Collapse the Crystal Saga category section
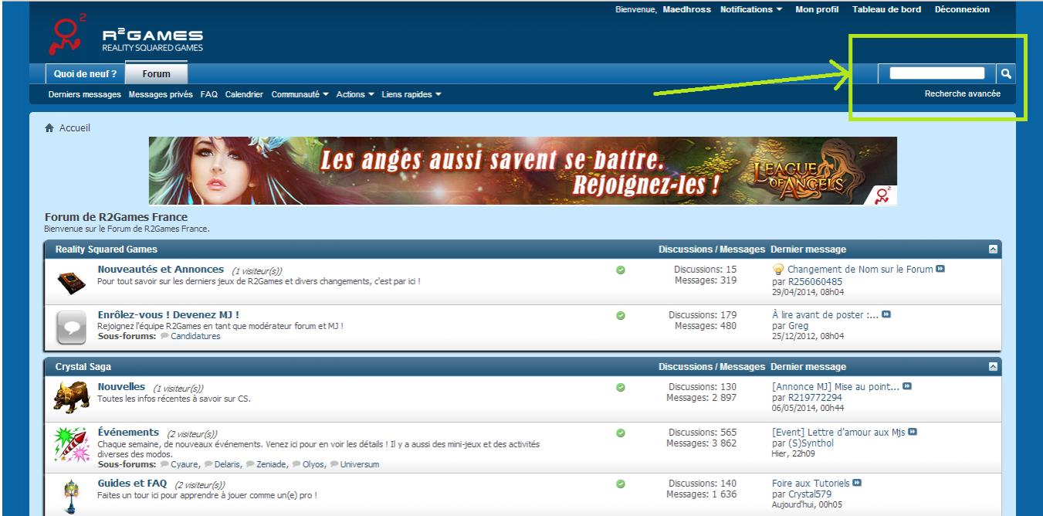This screenshot has height=516, width=1043. [x=993, y=367]
